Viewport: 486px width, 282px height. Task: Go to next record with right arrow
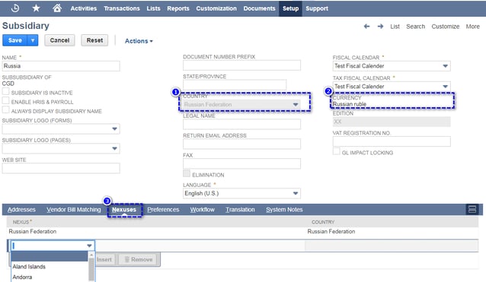pos(380,27)
